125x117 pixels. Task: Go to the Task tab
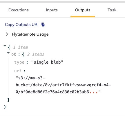click(112, 10)
